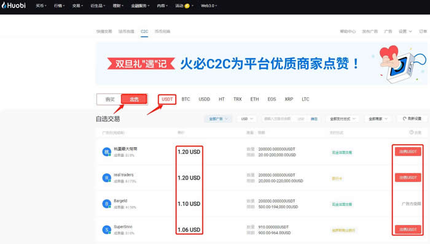
Task: Click the SuperSnivi avatar icon
Action: pyautogui.click(x=106, y=229)
